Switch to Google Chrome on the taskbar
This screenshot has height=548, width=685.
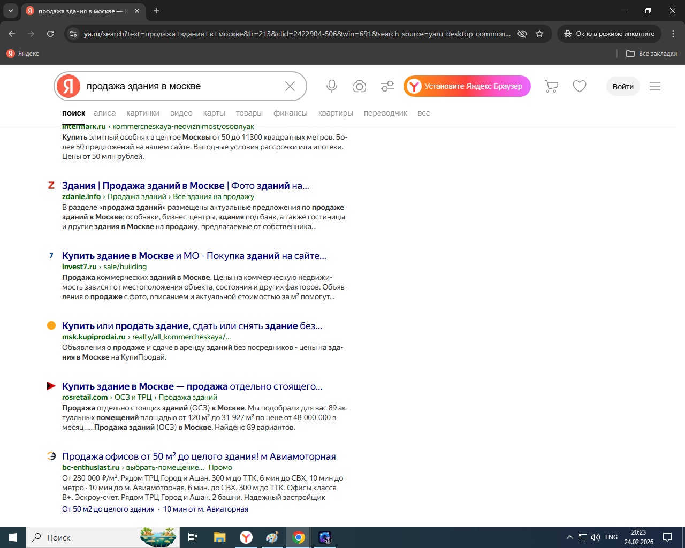[299, 537]
